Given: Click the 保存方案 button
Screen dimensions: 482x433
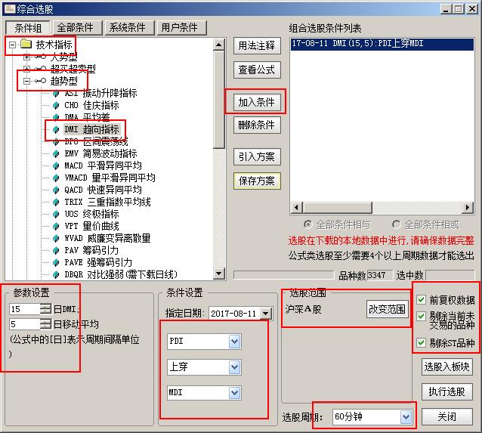Looking at the screenshot, I should 257,181.
